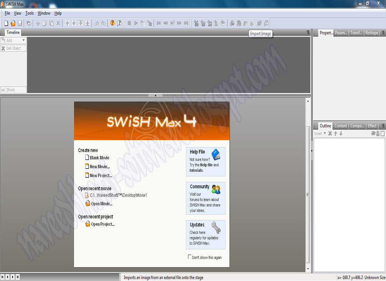Collapse the Timeline panel with the splitter arrow
Image resolution: width=386 pixels, height=281 pixels.
pos(155,95)
